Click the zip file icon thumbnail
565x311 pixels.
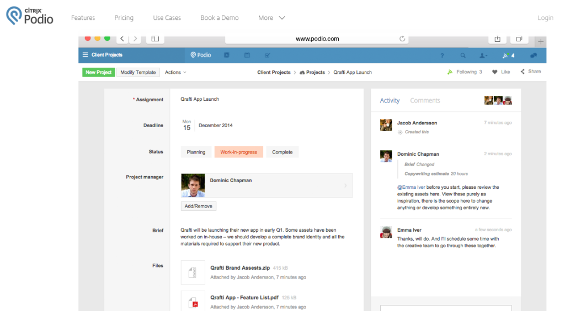tap(193, 272)
